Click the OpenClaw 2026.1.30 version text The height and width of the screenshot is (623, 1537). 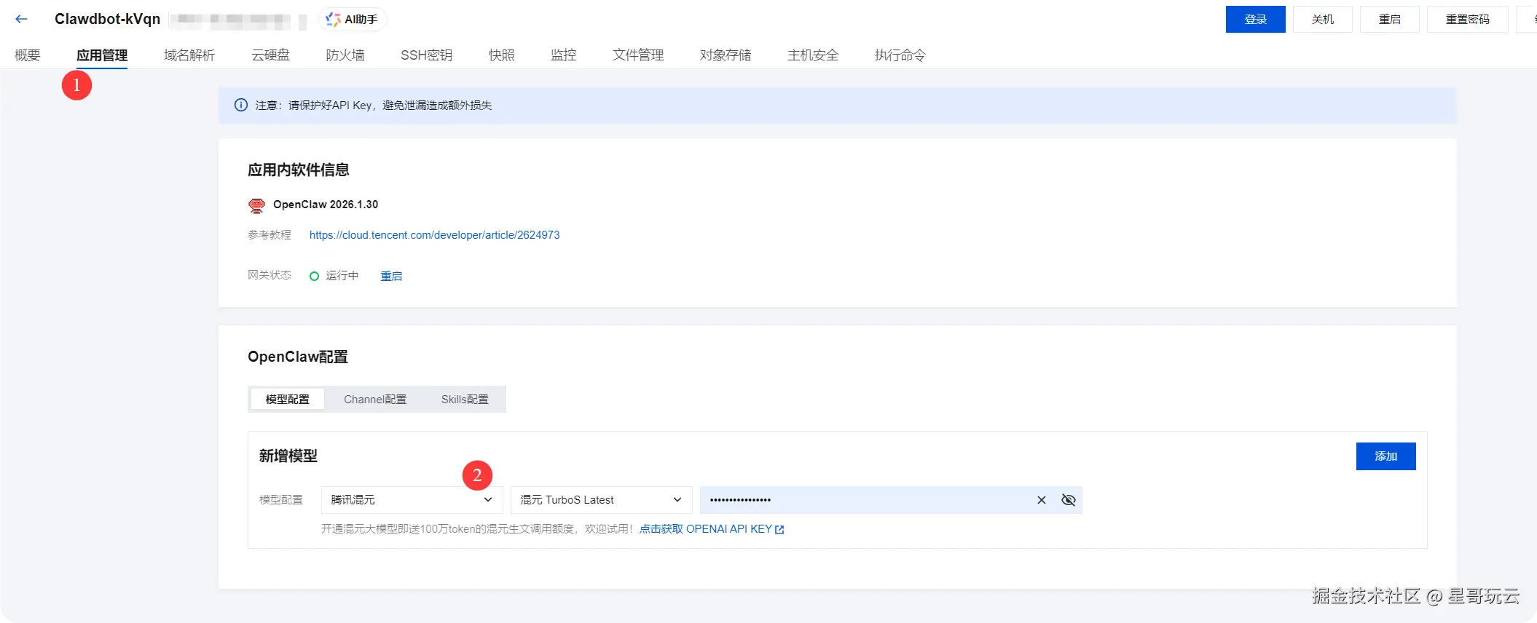326,205
